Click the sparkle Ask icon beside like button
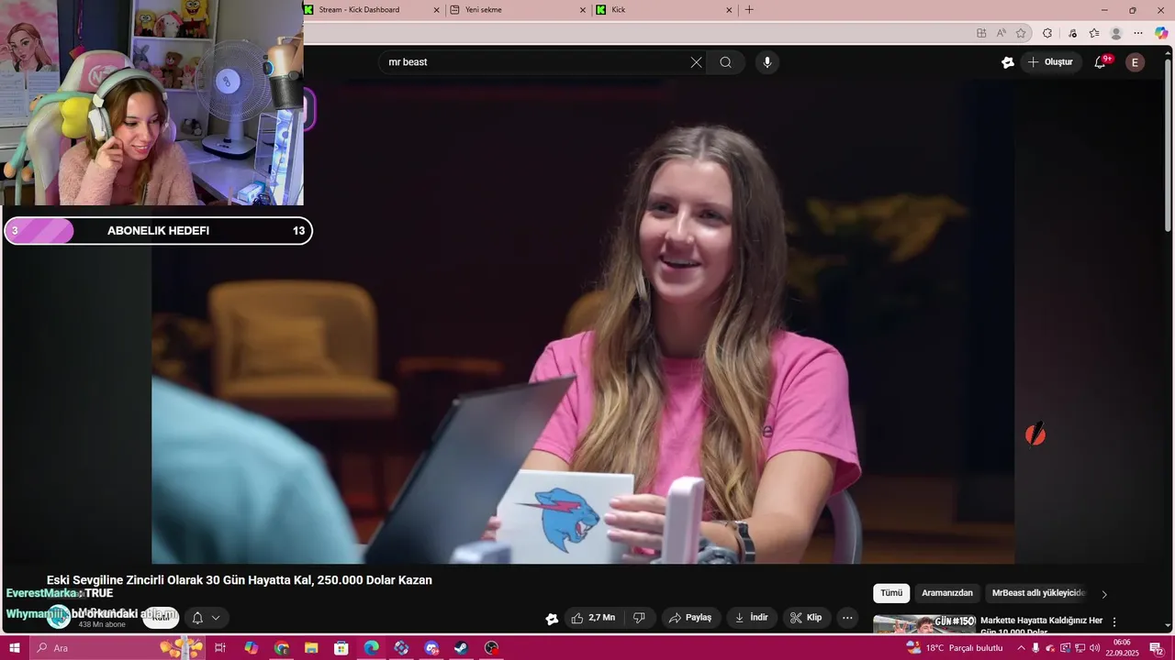The width and height of the screenshot is (1175, 660). coord(552,619)
